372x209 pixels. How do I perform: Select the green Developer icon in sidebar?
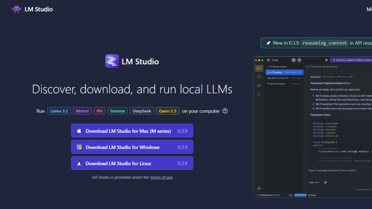pos(259,77)
